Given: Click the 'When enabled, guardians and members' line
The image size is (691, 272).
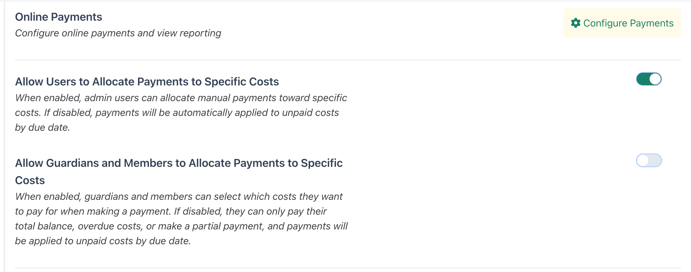Looking at the screenshot, I should (x=179, y=196).
